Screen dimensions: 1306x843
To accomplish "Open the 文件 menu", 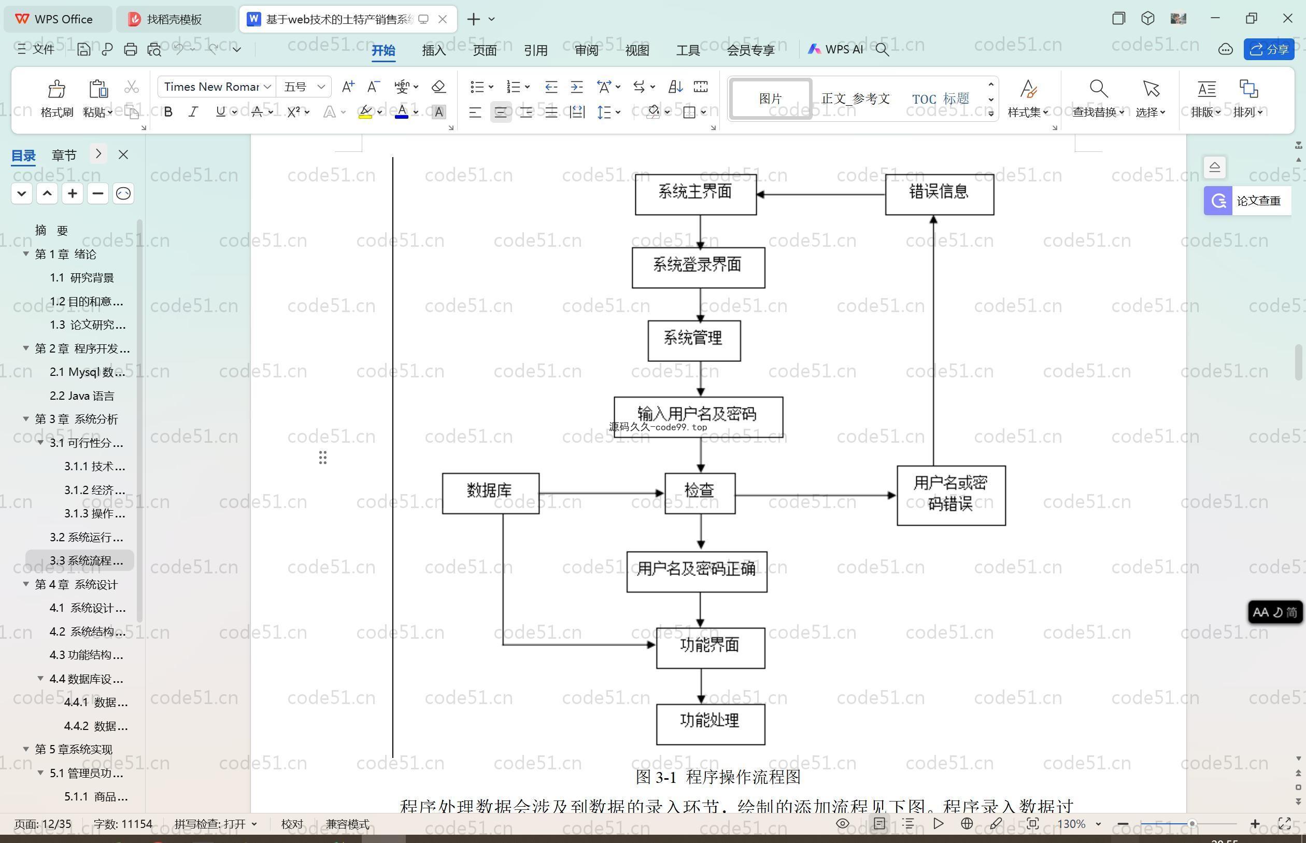I will click(x=36, y=49).
